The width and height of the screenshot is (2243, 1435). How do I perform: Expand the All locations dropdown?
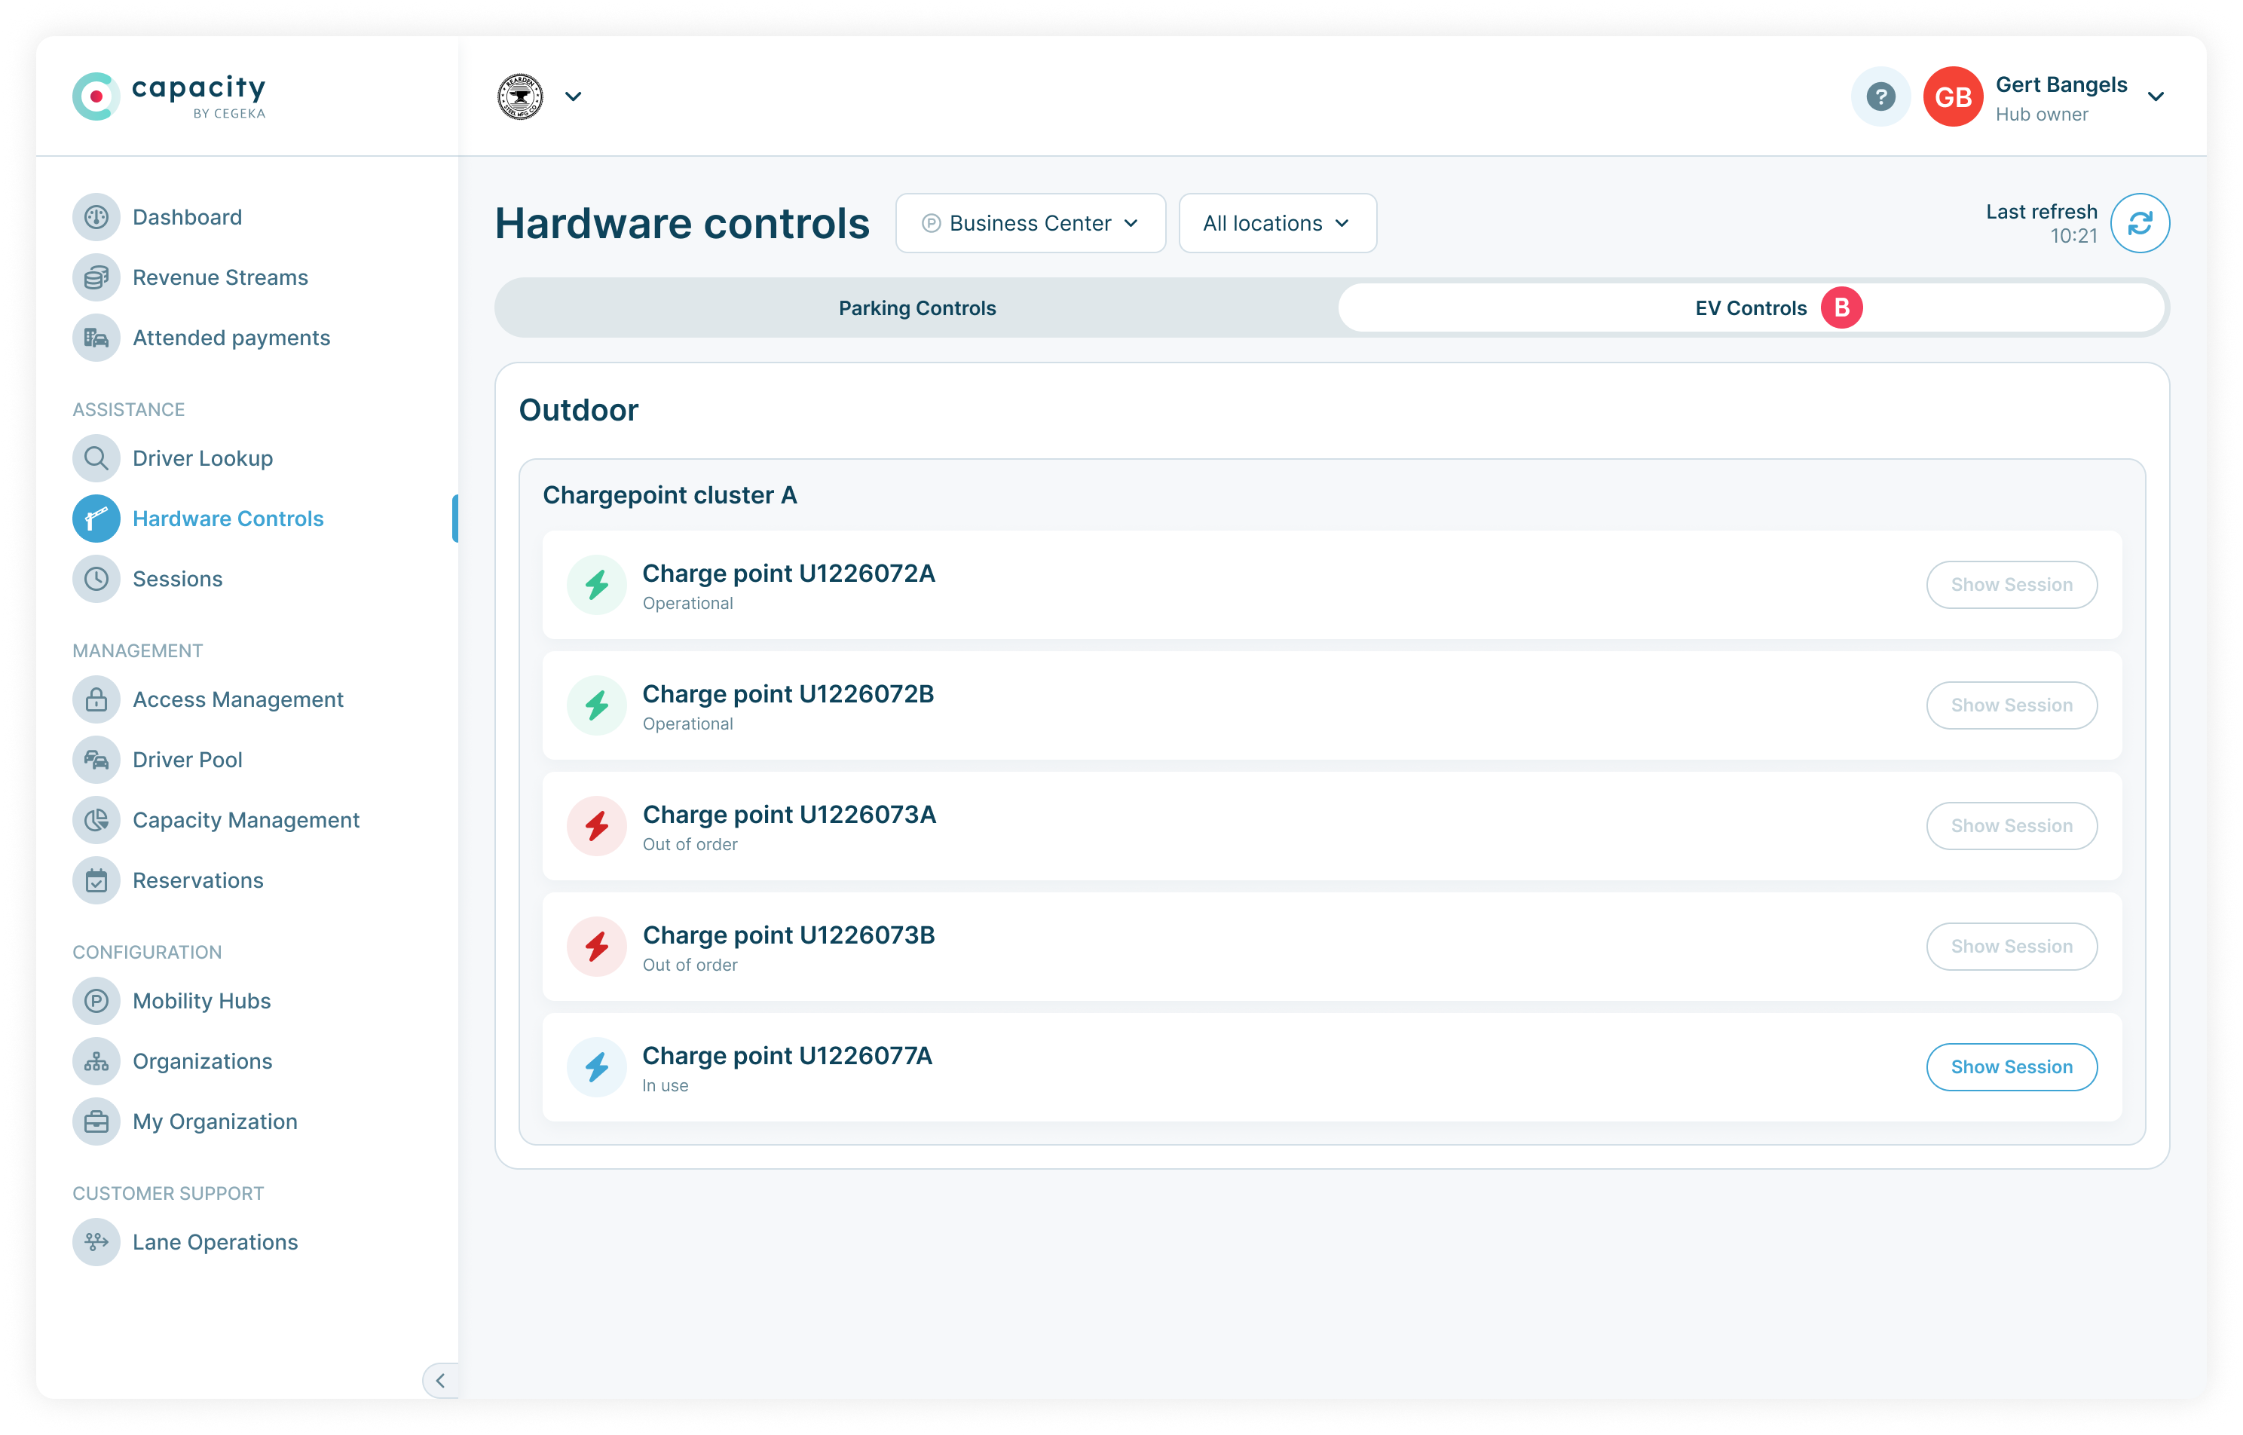pos(1277,222)
